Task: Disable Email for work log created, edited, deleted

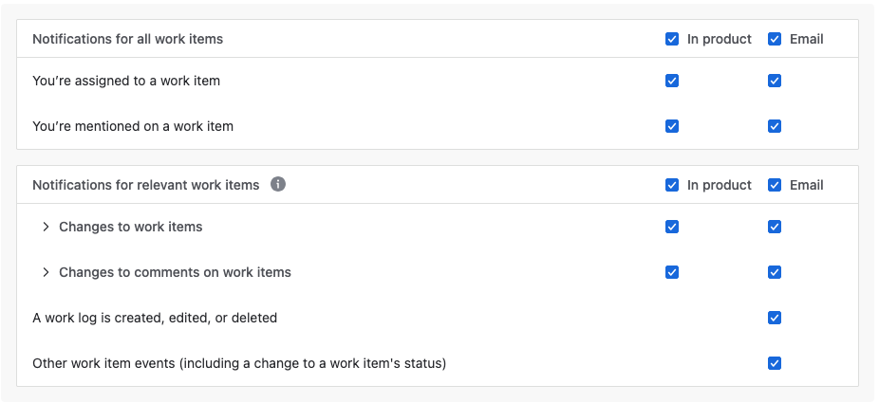Action: point(775,318)
